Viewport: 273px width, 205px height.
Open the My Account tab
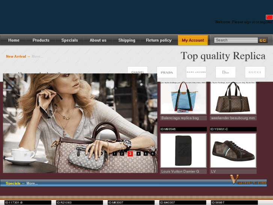pos(193,40)
